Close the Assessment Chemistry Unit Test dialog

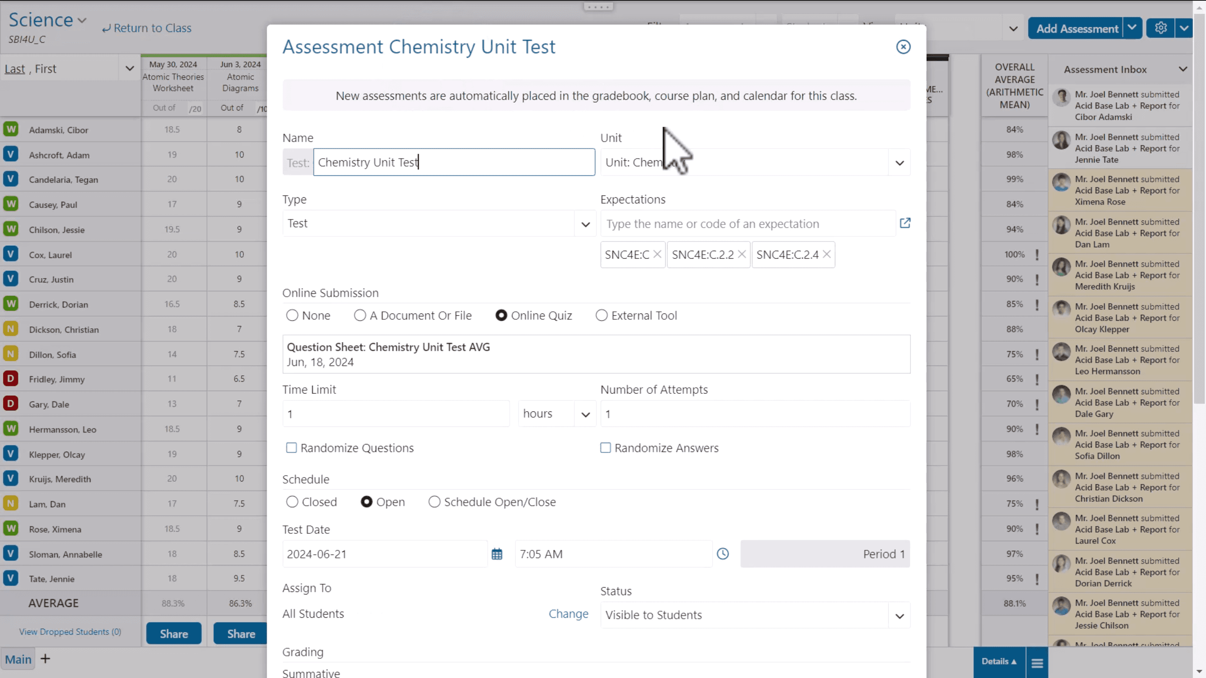pyautogui.click(x=903, y=47)
